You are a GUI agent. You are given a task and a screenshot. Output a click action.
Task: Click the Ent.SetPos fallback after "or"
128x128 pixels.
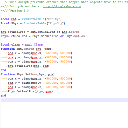click(x=71, y=32)
